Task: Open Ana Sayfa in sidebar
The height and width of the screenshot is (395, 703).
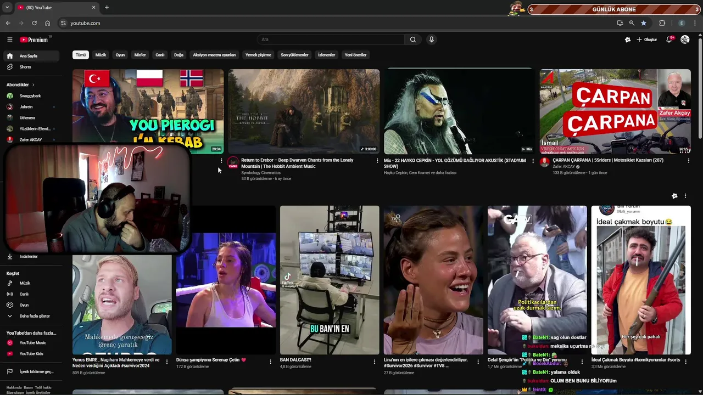Action: (x=32, y=56)
